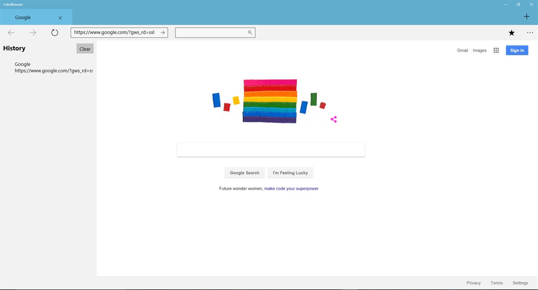This screenshot has width=538, height=290.
Task: Click the I'm Feeling Lucky button
Action: [x=290, y=173]
